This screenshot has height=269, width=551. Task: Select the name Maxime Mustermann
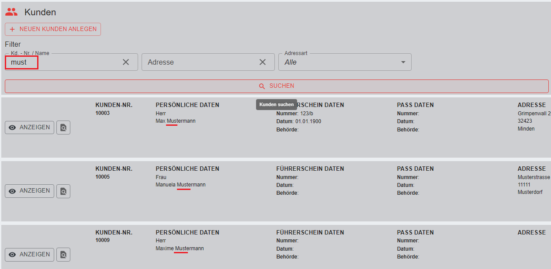[x=180, y=248]
